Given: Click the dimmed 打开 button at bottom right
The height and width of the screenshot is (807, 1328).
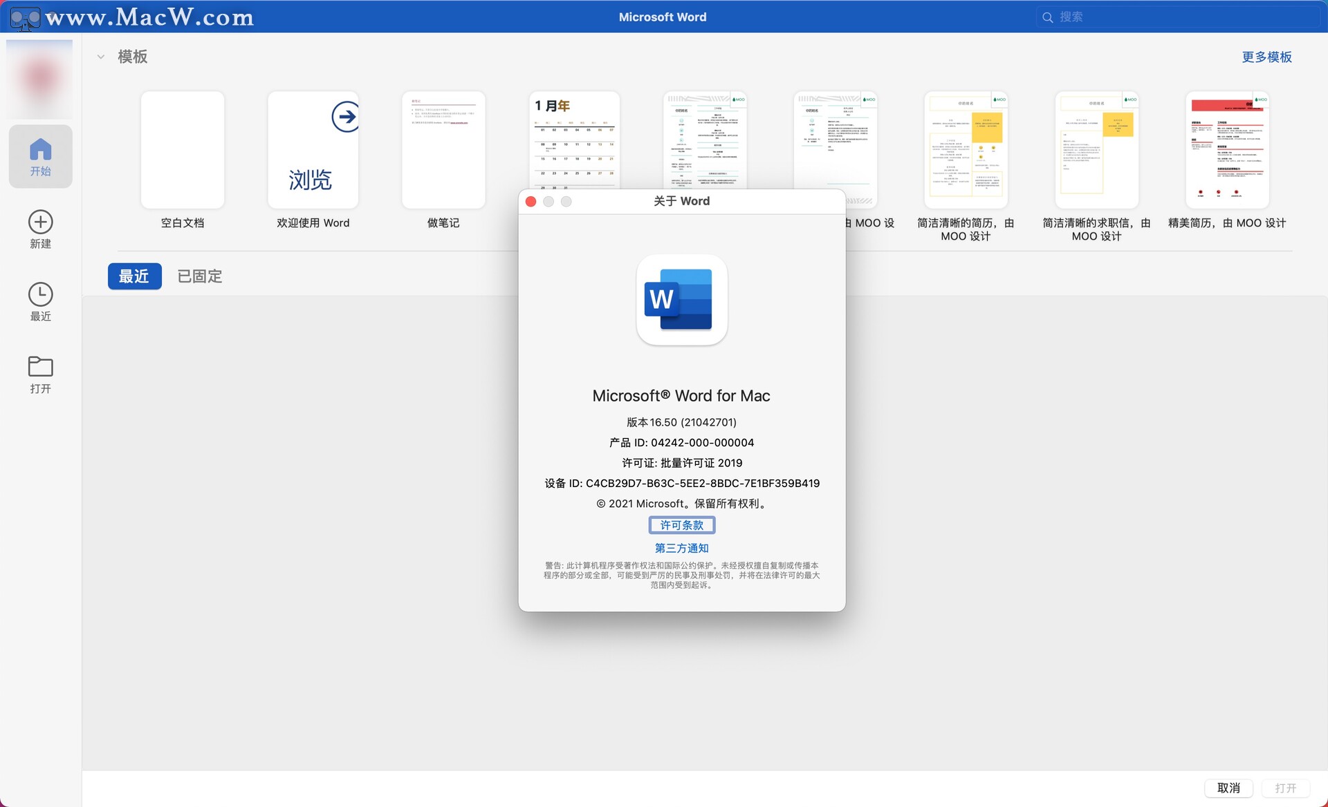Looking at the screenshot, I should [1286, 788].
